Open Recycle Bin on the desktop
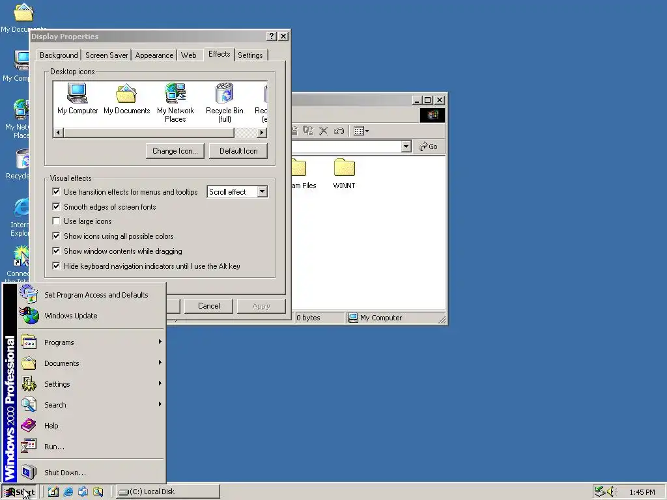The height and width of the screenshot is (500, 667). (x=19, y=164)
